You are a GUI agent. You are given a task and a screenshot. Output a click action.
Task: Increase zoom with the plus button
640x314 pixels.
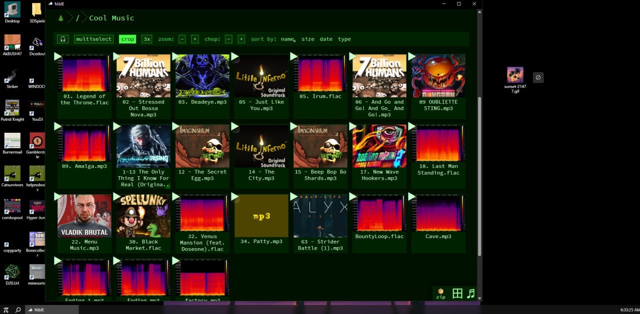pos(194,39)
